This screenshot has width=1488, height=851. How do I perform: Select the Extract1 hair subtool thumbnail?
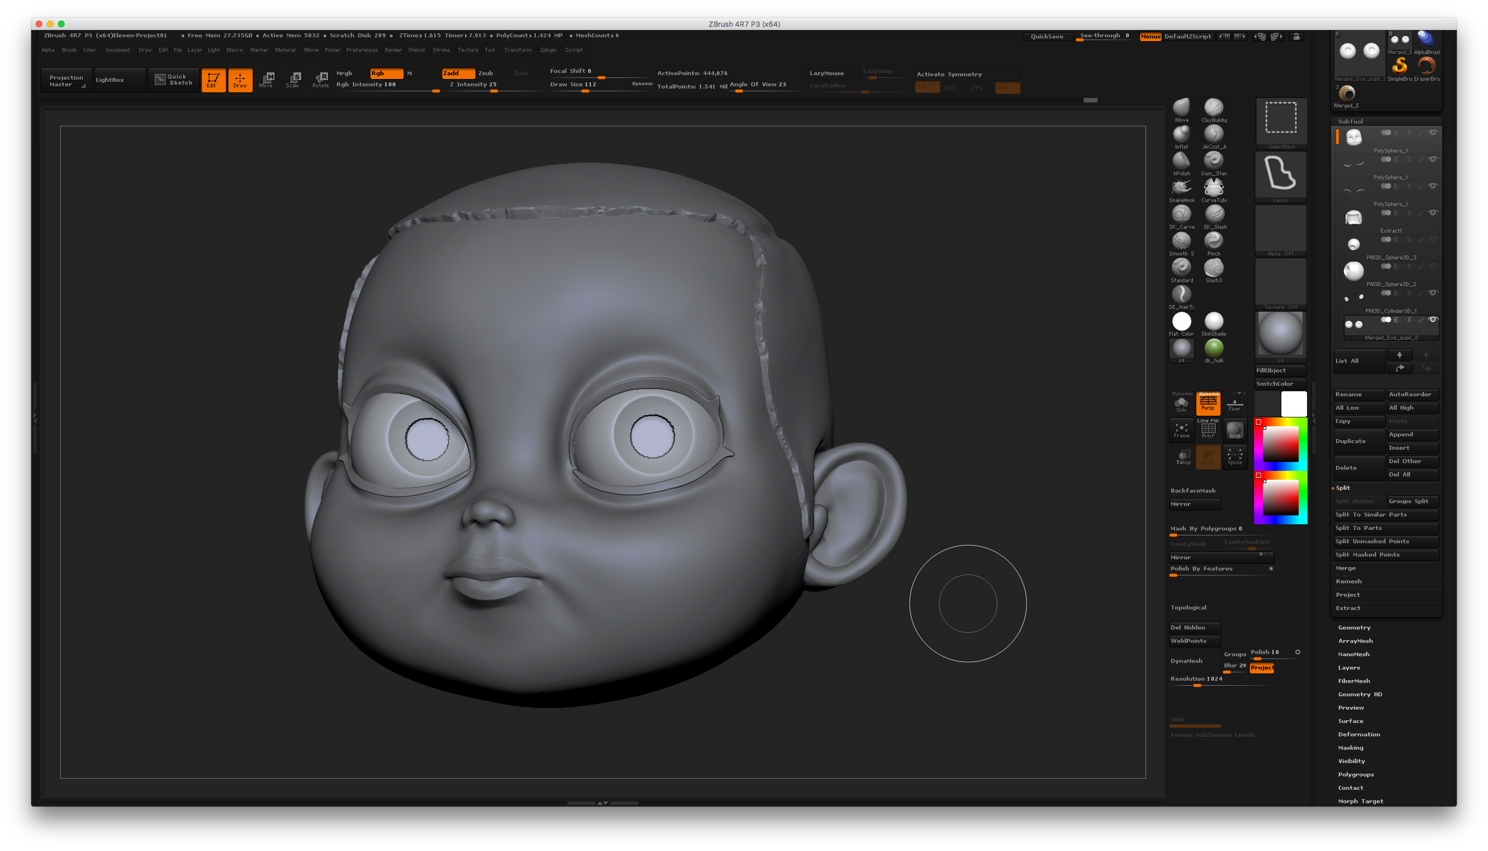[x=1353, y=219]
